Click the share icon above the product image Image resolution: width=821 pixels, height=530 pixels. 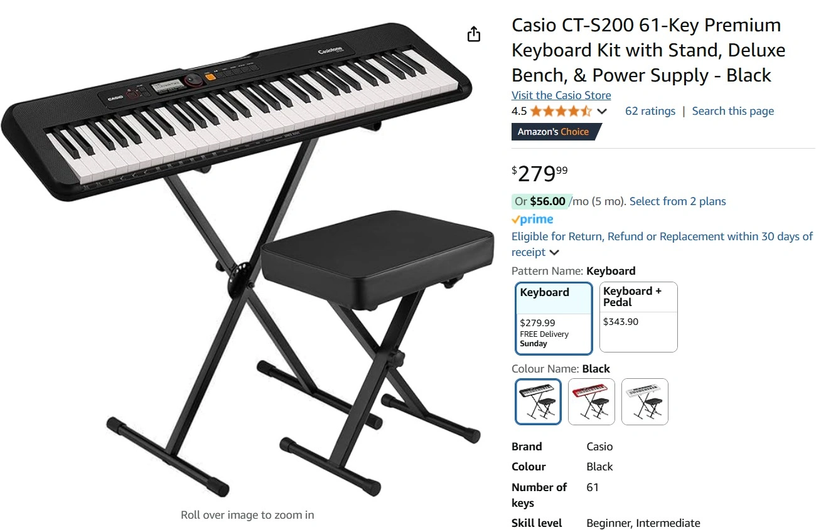click(474, 34)
